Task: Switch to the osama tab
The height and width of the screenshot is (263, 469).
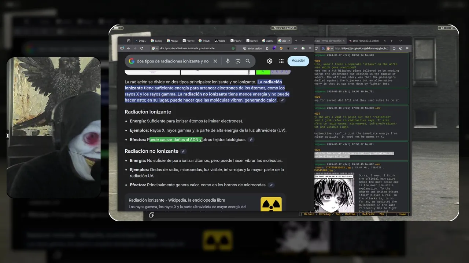Action: [267, 41]
